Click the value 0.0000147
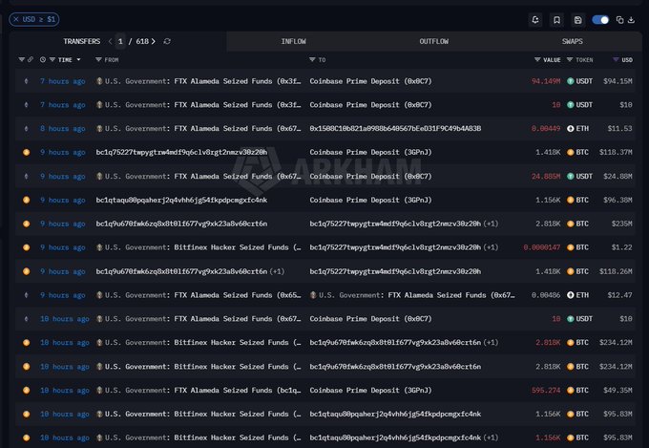Screen dimensions: 649x448 coord(541,247)
